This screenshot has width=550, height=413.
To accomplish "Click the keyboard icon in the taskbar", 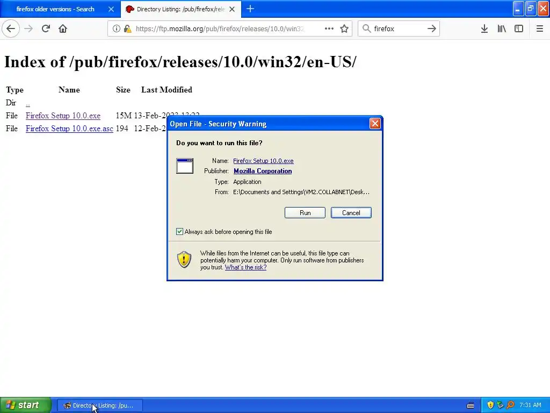I will pos(471,405).
